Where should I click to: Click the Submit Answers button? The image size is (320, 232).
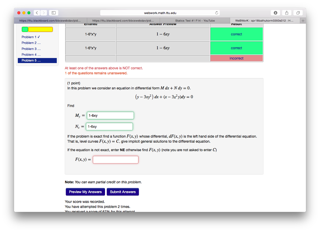[122, 192]
